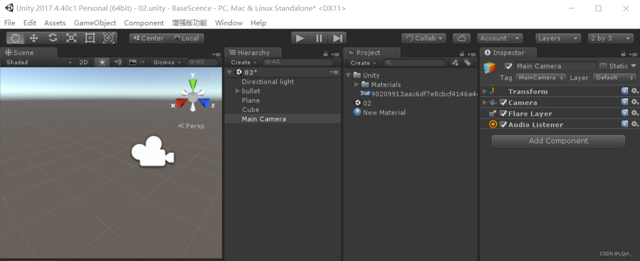The height and width of the screenshot is (261, 640).
Task: Switch to the Project tab
Action: [372, 53]
